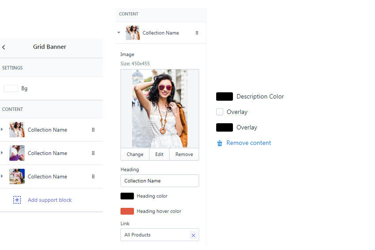Click the first block's drag handle in the list
375x250 pixels.
pyautogui.click(x=93, y=130)
